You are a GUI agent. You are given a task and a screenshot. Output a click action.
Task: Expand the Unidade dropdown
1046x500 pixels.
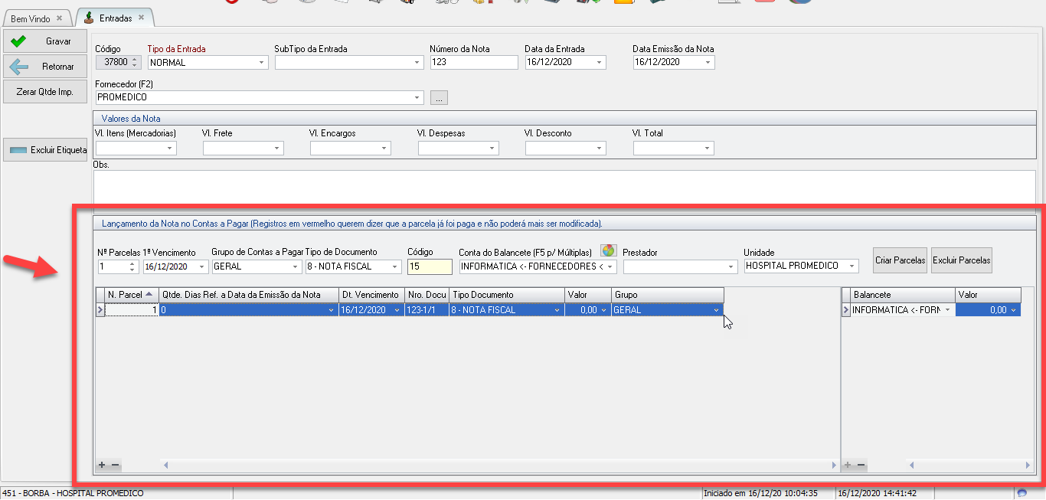852,266
